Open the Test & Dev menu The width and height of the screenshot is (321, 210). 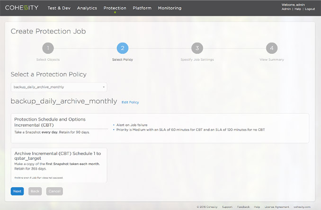(x=59, y=8)
